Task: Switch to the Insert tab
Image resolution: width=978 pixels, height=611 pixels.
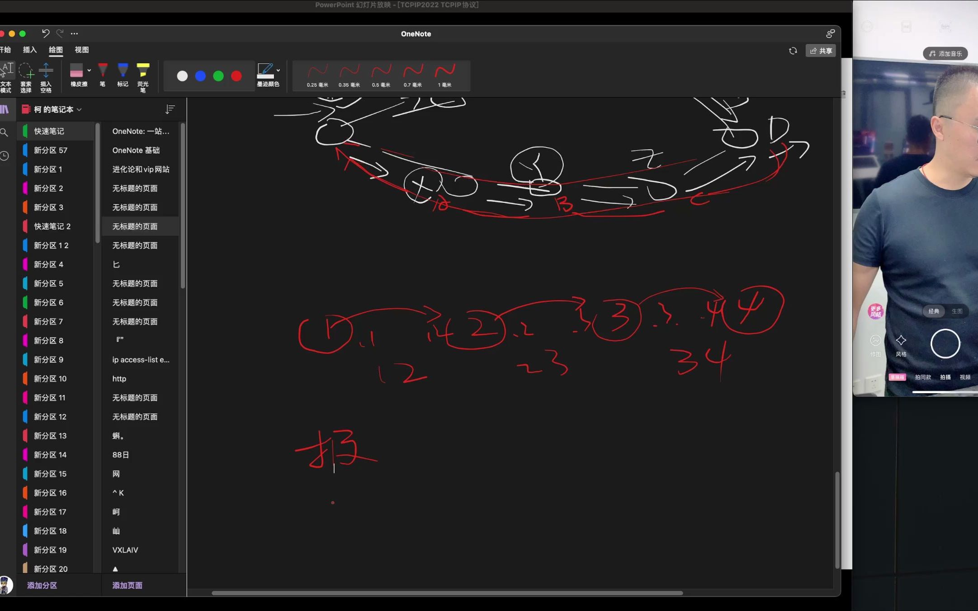Action: point(30,50)
